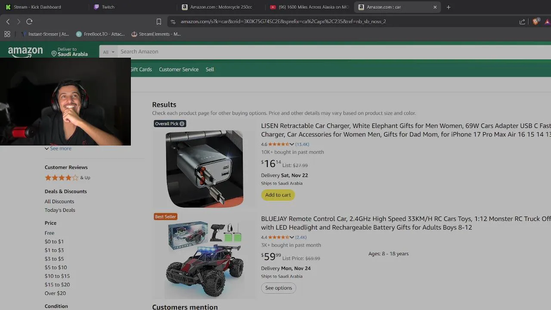Viewport: 551px width, 310px height.
Task: Open the apps grid icon in bookmarks bar
Action: [7, 34]
